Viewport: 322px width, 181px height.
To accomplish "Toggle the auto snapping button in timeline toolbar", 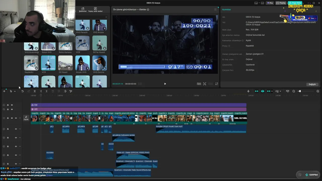I will 263,91.
